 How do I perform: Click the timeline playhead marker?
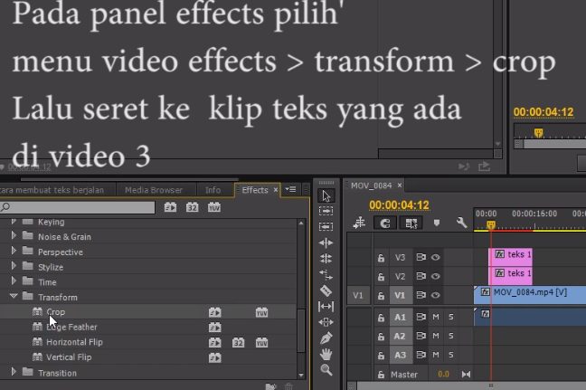pos(491,225)
